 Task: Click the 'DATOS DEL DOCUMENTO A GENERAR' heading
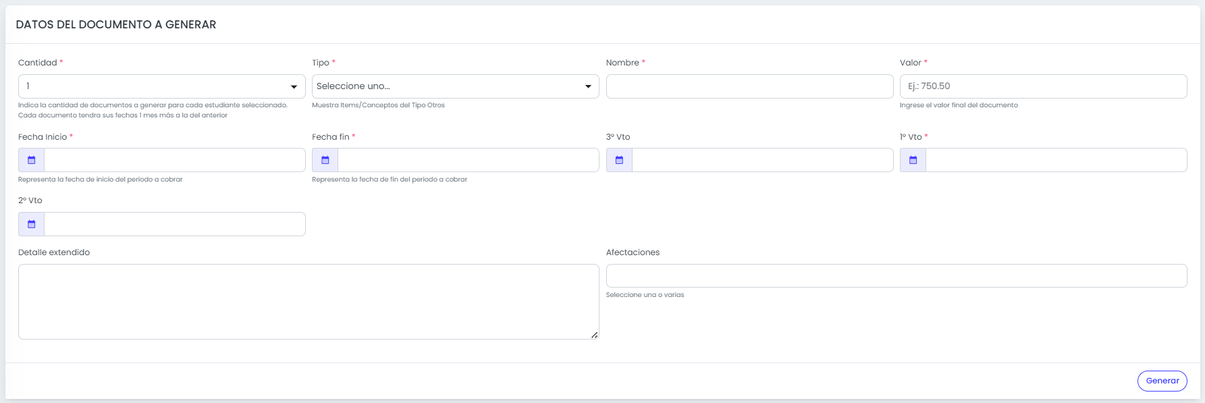click(116, 24)
